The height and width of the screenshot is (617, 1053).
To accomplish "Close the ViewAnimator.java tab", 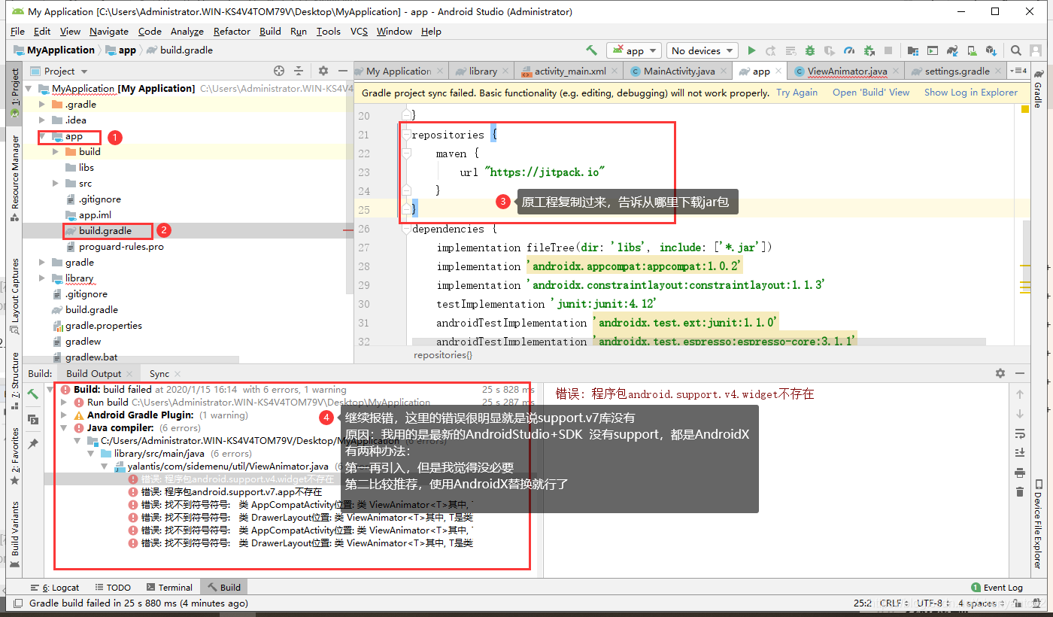I will [896, 71].
